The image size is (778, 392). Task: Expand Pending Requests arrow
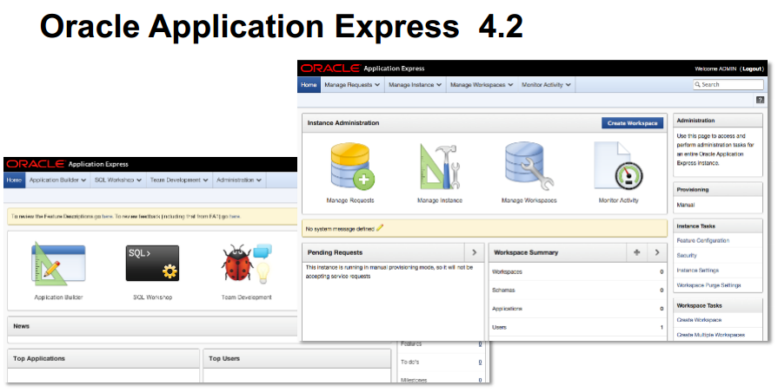point(474,252)
